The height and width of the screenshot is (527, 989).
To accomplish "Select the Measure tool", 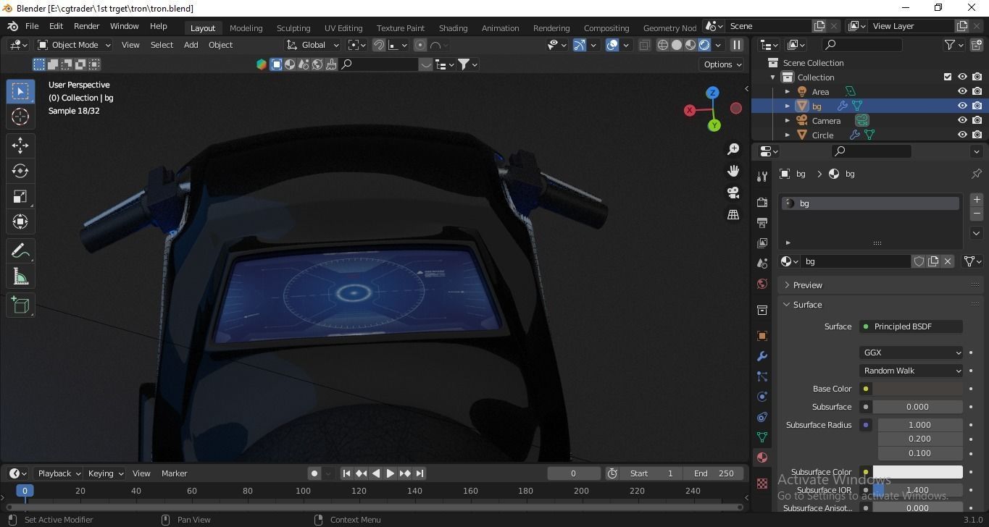I will coord(20,277).
